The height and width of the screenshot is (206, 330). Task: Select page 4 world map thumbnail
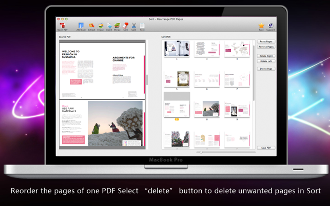pyautogui.click(x=237, y=49)
